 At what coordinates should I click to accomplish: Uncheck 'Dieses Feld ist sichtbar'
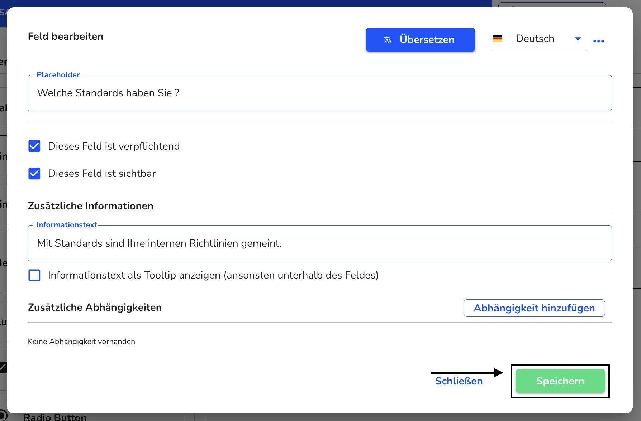click(x=34, y=174)
